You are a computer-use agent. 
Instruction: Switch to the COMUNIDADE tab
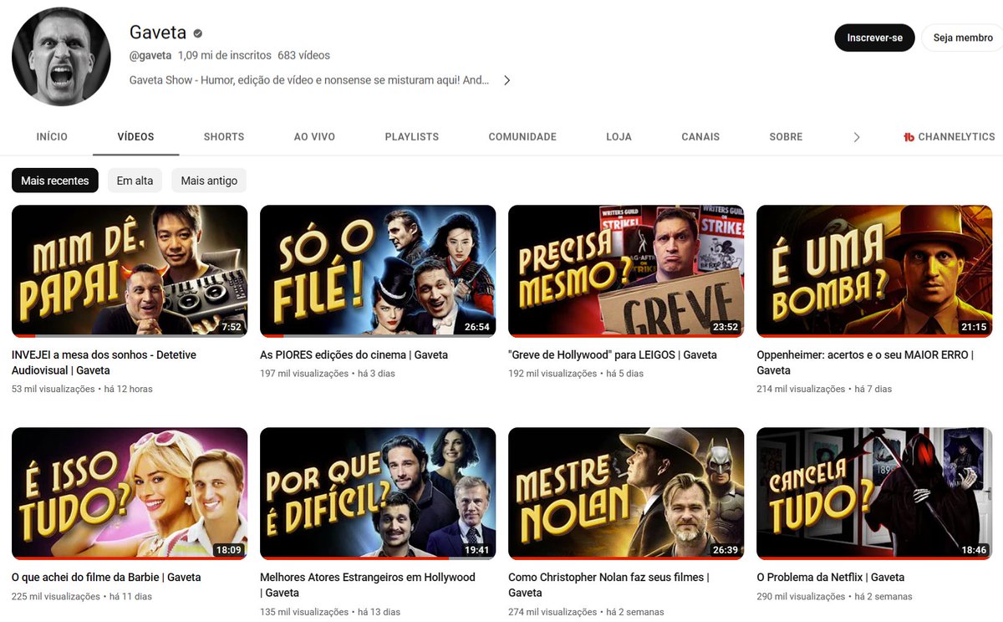(x=522, y=136)
